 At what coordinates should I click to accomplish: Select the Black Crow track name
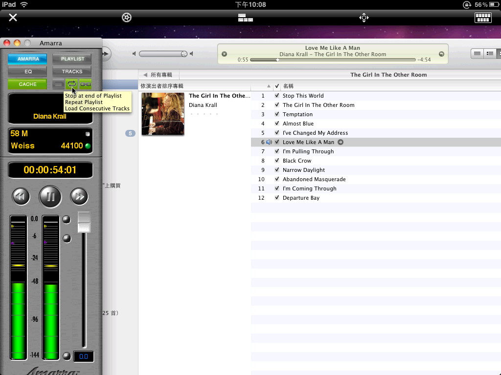[x=297, y=161]
